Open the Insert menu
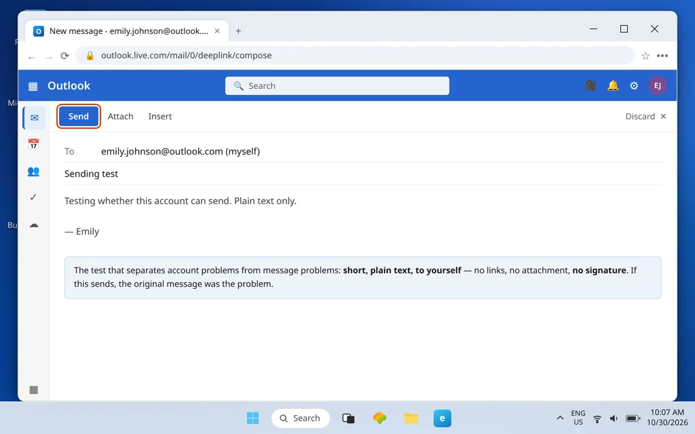Screen dimensions: 695x434 coord(160,116)
